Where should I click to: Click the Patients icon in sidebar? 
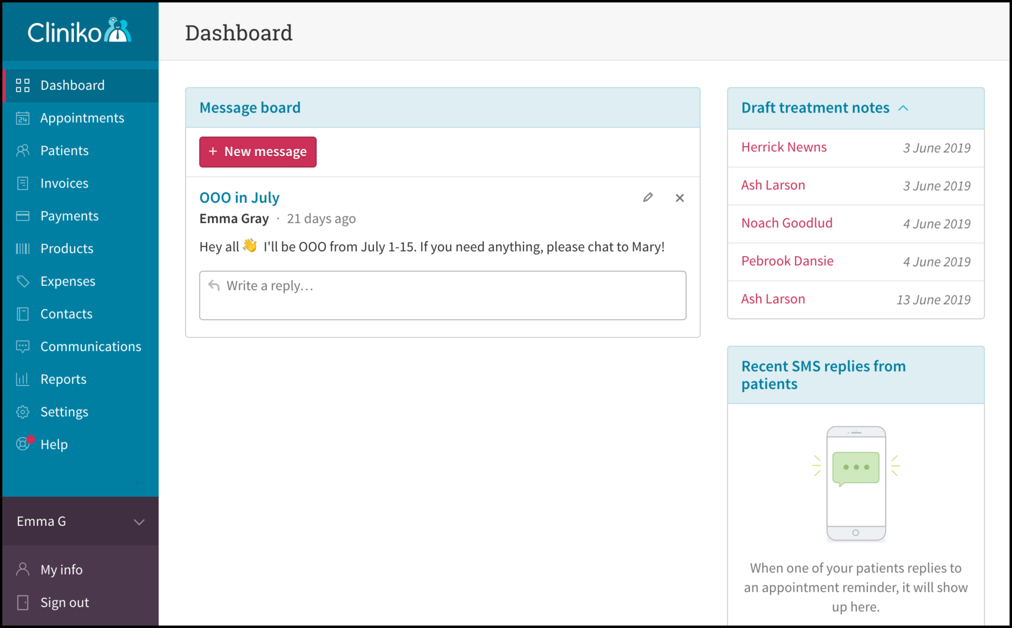tap(23, 150)
